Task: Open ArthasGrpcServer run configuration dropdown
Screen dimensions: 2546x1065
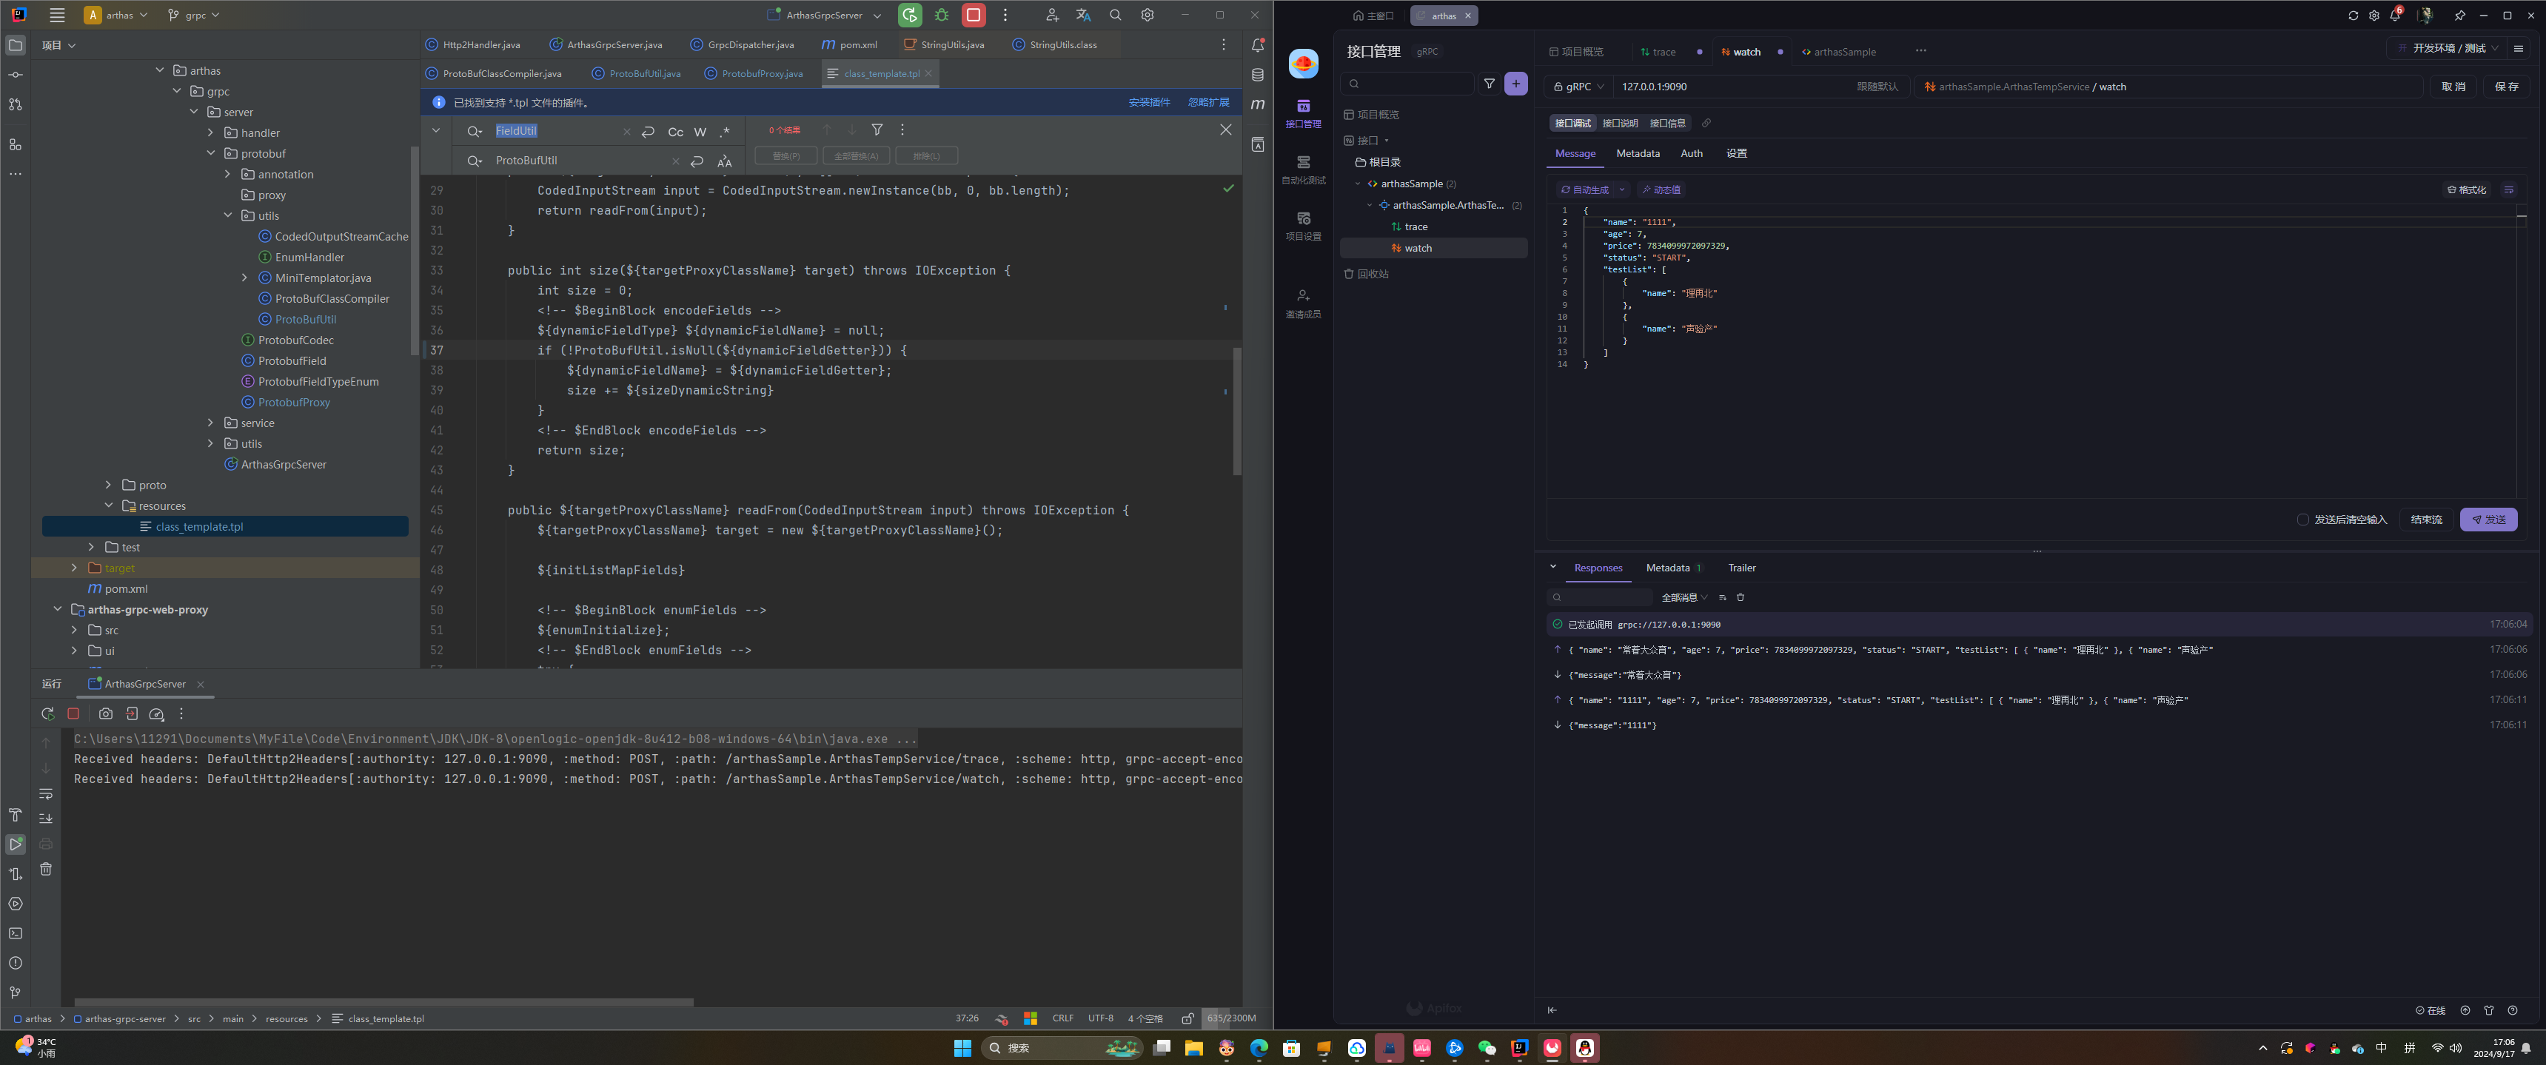Action: click(824, 15)
